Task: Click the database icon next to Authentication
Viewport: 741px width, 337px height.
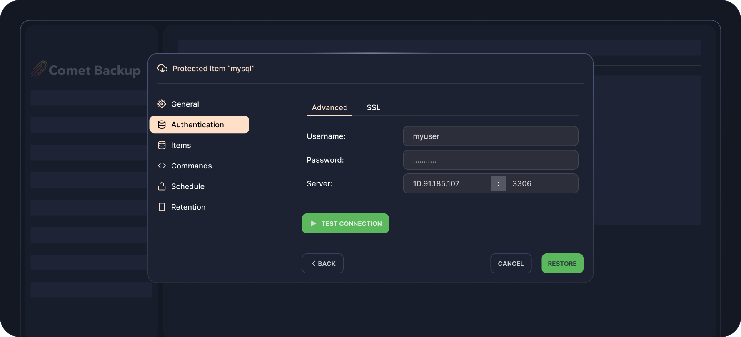Action: point(162,125)
